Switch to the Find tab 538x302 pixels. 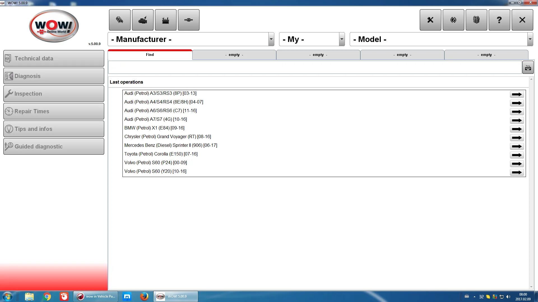pos(150,55)
